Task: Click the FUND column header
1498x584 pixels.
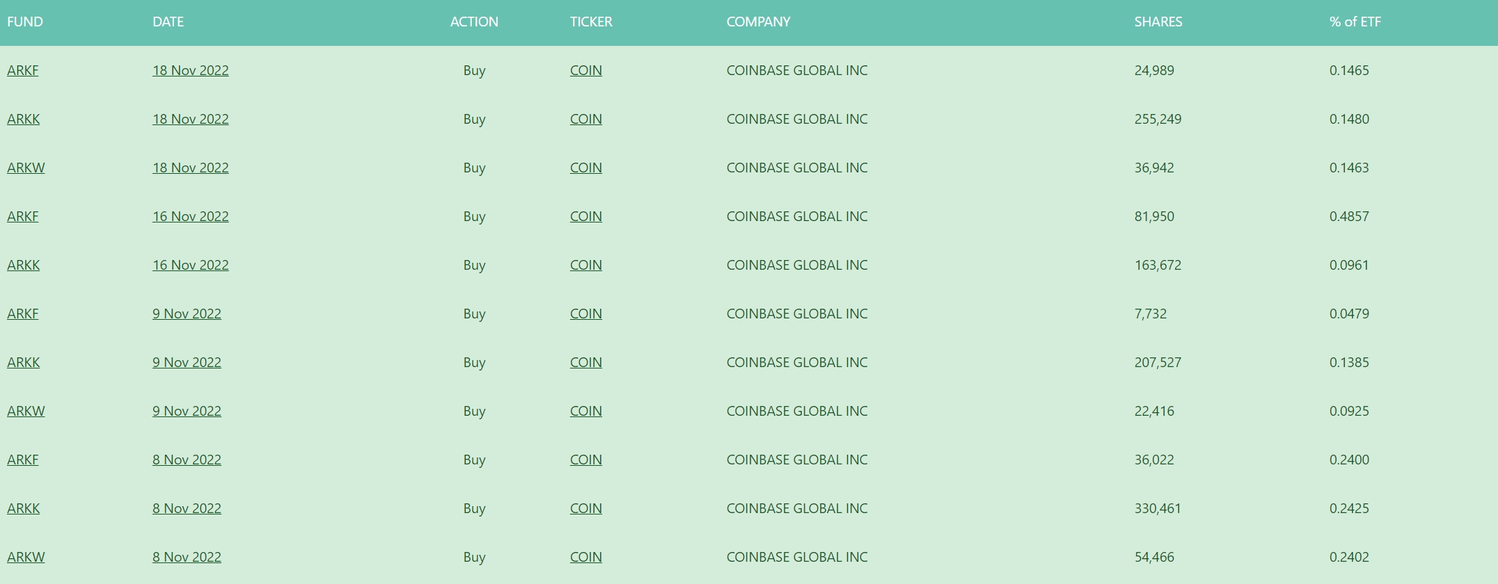Action: point(24,22)
